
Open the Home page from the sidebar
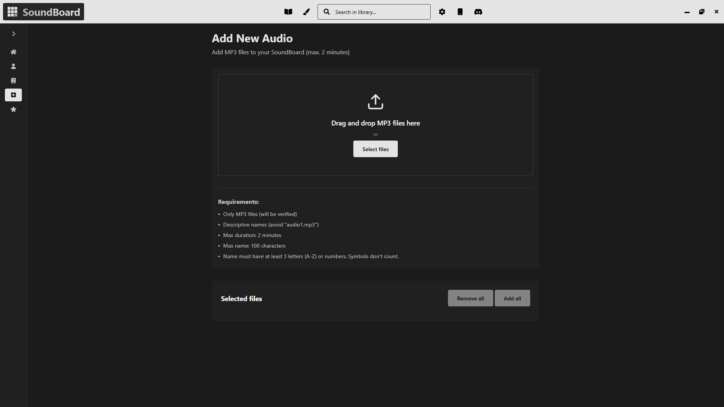[x=13, y=52]
